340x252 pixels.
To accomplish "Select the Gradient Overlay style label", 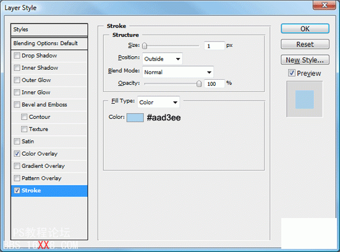I will (43, 166).
